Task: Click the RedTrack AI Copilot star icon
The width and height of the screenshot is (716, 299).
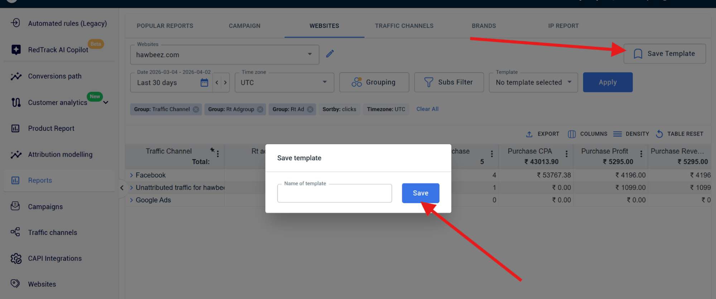Action: [16, 49]
